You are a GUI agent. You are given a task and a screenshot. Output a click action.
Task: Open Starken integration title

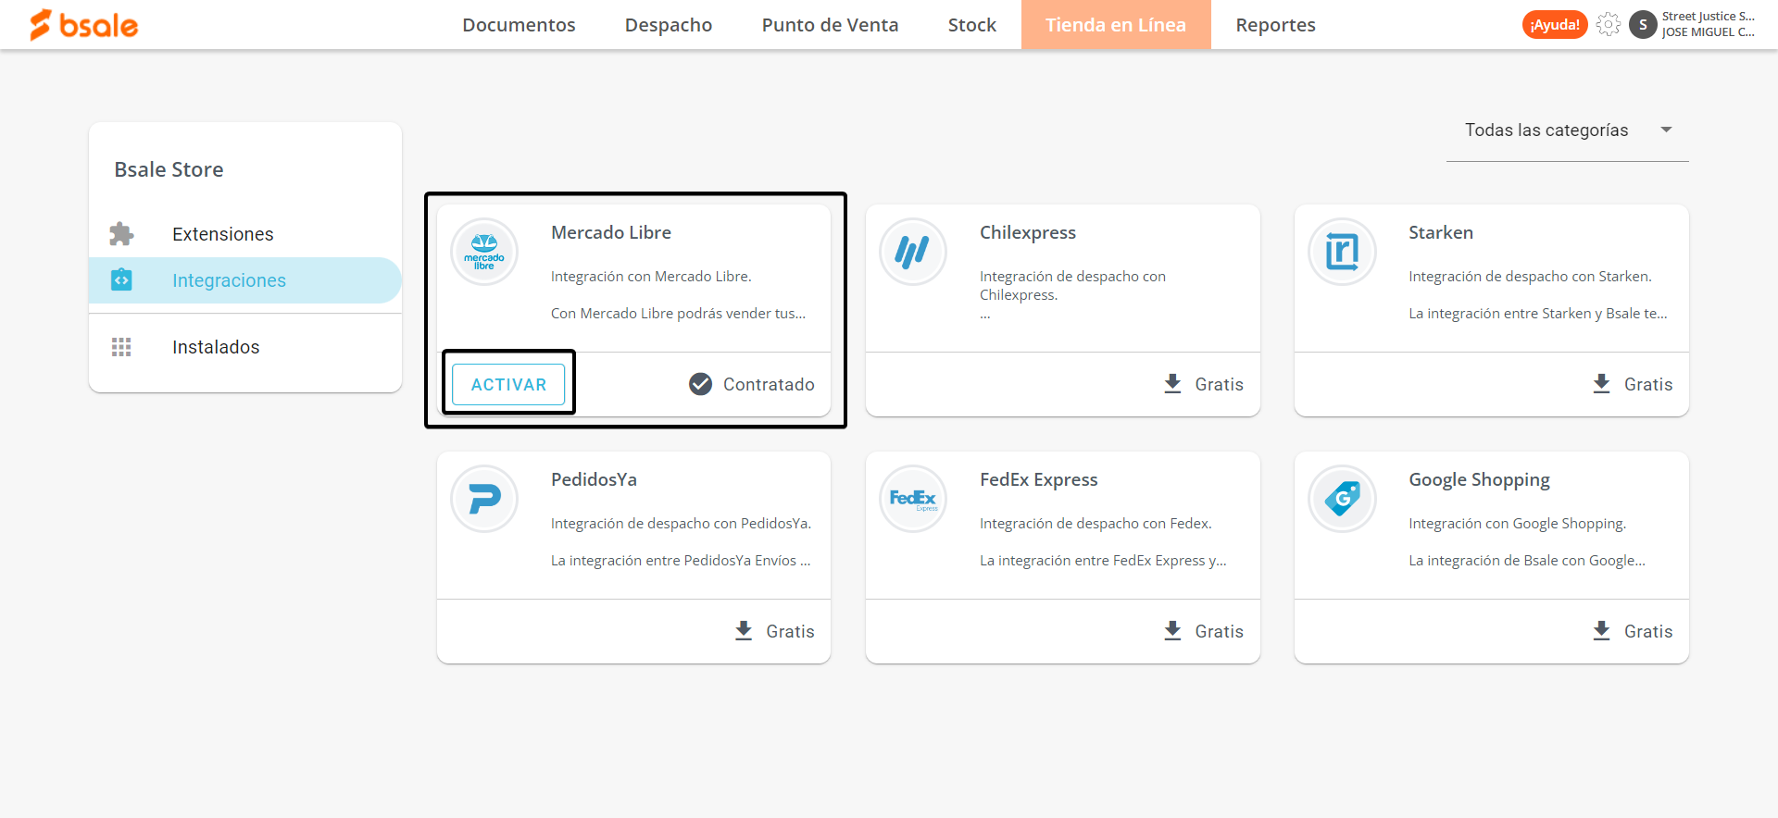1441,232
